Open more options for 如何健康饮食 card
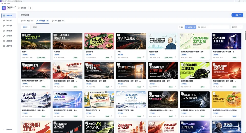 [x=239, y=116]
